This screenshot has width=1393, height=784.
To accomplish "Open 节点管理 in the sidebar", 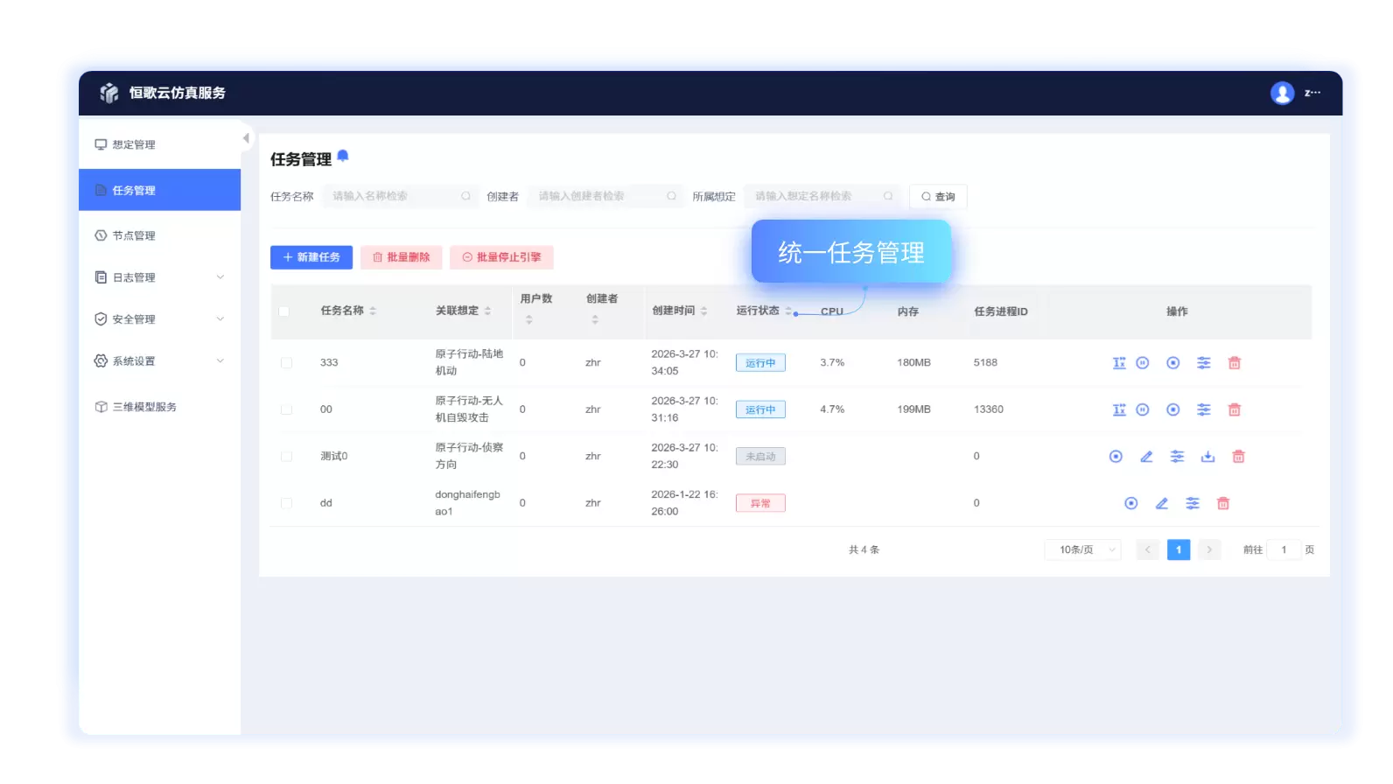I will [x=159, y=235].
